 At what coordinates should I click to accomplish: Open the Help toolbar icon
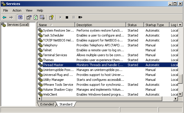point(51,17)
